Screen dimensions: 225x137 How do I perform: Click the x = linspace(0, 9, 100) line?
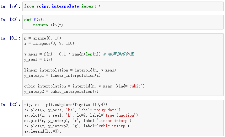[49, 44]
